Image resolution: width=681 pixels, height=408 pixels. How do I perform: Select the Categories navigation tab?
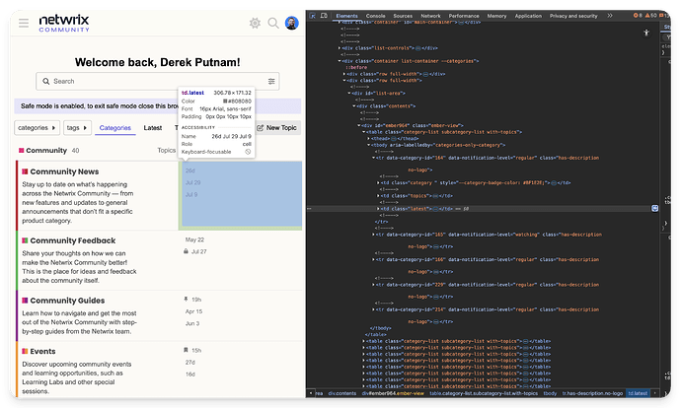pos(115,128)
